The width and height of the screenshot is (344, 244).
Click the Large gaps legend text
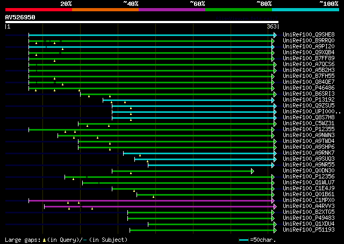pyautogui.click(x=23, y=240)
